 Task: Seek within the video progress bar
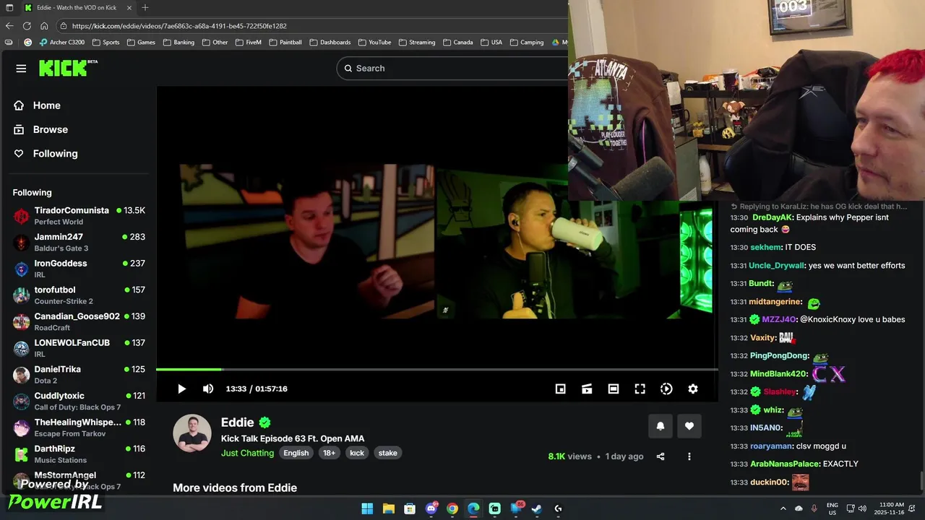click(x=436, y=369)
